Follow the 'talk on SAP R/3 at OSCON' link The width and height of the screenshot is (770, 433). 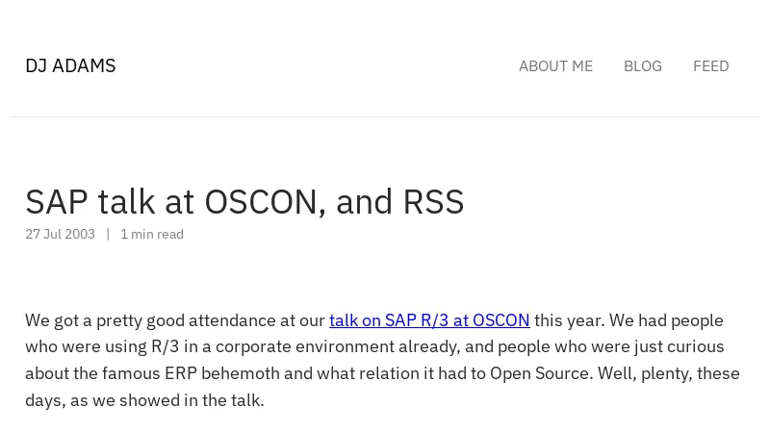point(429,320)
